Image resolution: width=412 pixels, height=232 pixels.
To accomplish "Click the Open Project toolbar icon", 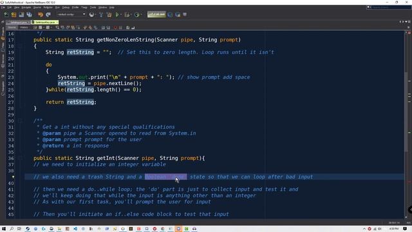I will coord(21,14).
